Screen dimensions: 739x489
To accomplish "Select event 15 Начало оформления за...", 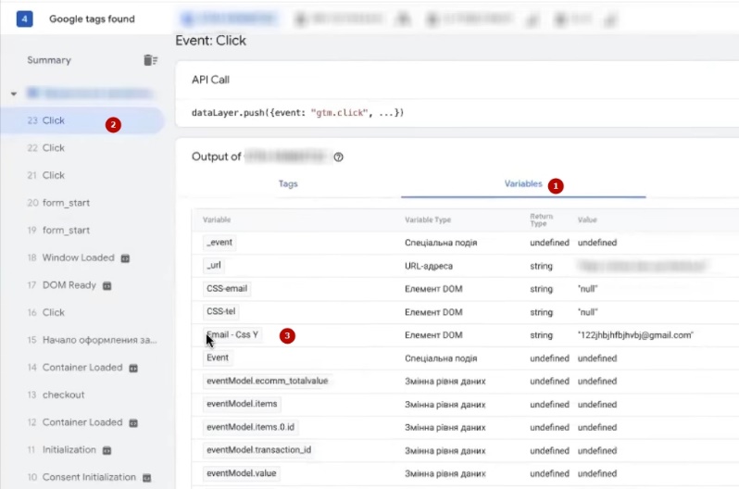I will [x=93, y=341].
